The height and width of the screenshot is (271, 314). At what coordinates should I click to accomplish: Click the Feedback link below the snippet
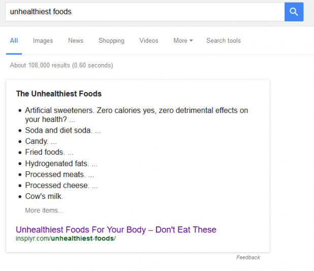pyautogui.click(x=248, y=257)
